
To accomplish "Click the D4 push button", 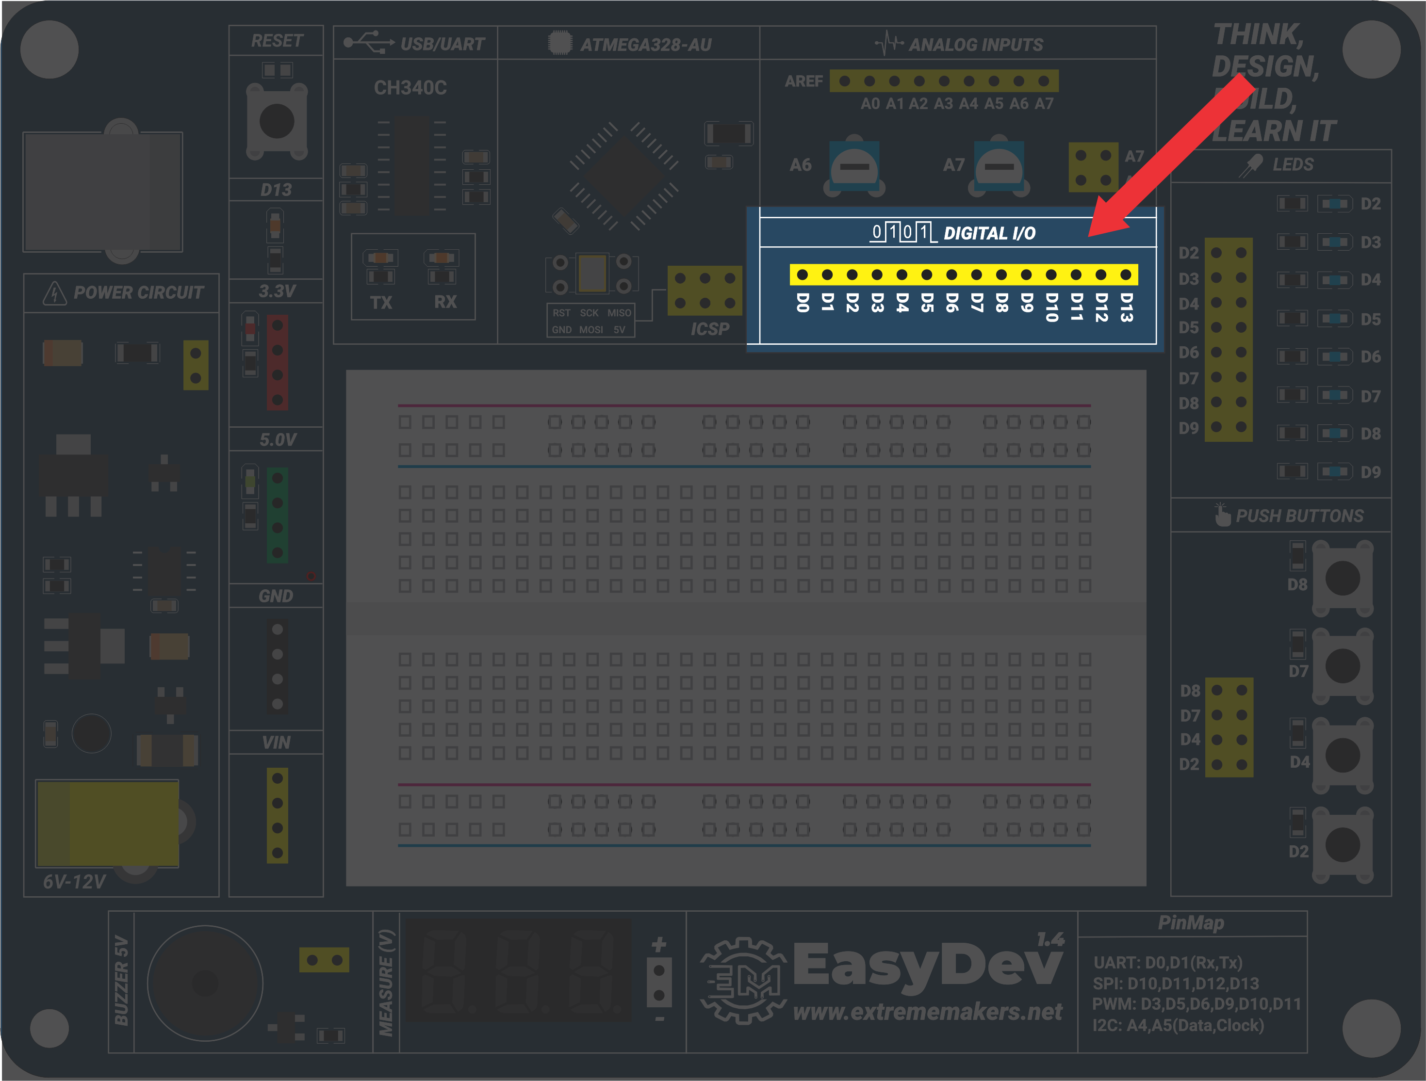I will coord(1342,755).
